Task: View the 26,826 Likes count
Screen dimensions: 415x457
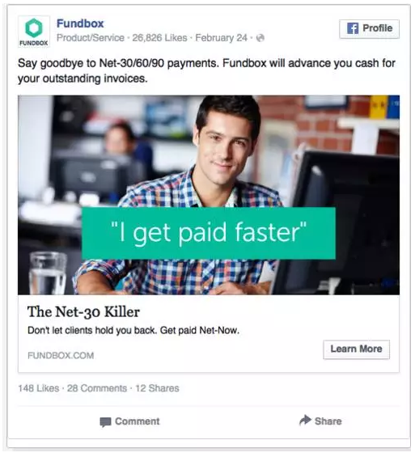Action: pyautogui.click(x=159, y=38)
